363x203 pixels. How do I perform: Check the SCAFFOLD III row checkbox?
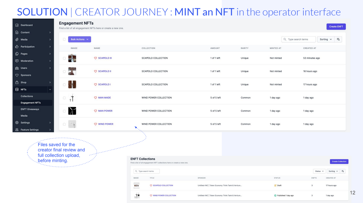[64, 58]
